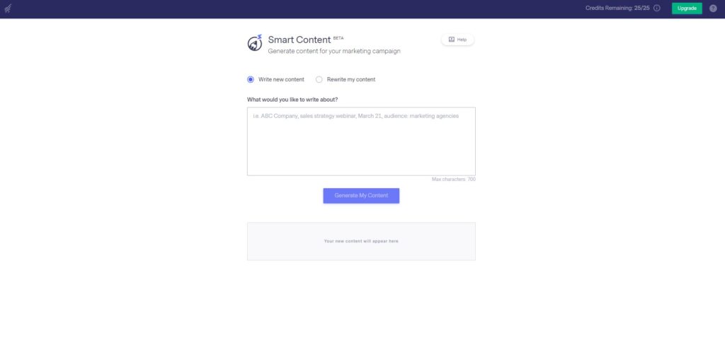Viewport: 725px width, 357px height.
Task: Click the Max characters 700 counter
Action: [x=454, y=179]
